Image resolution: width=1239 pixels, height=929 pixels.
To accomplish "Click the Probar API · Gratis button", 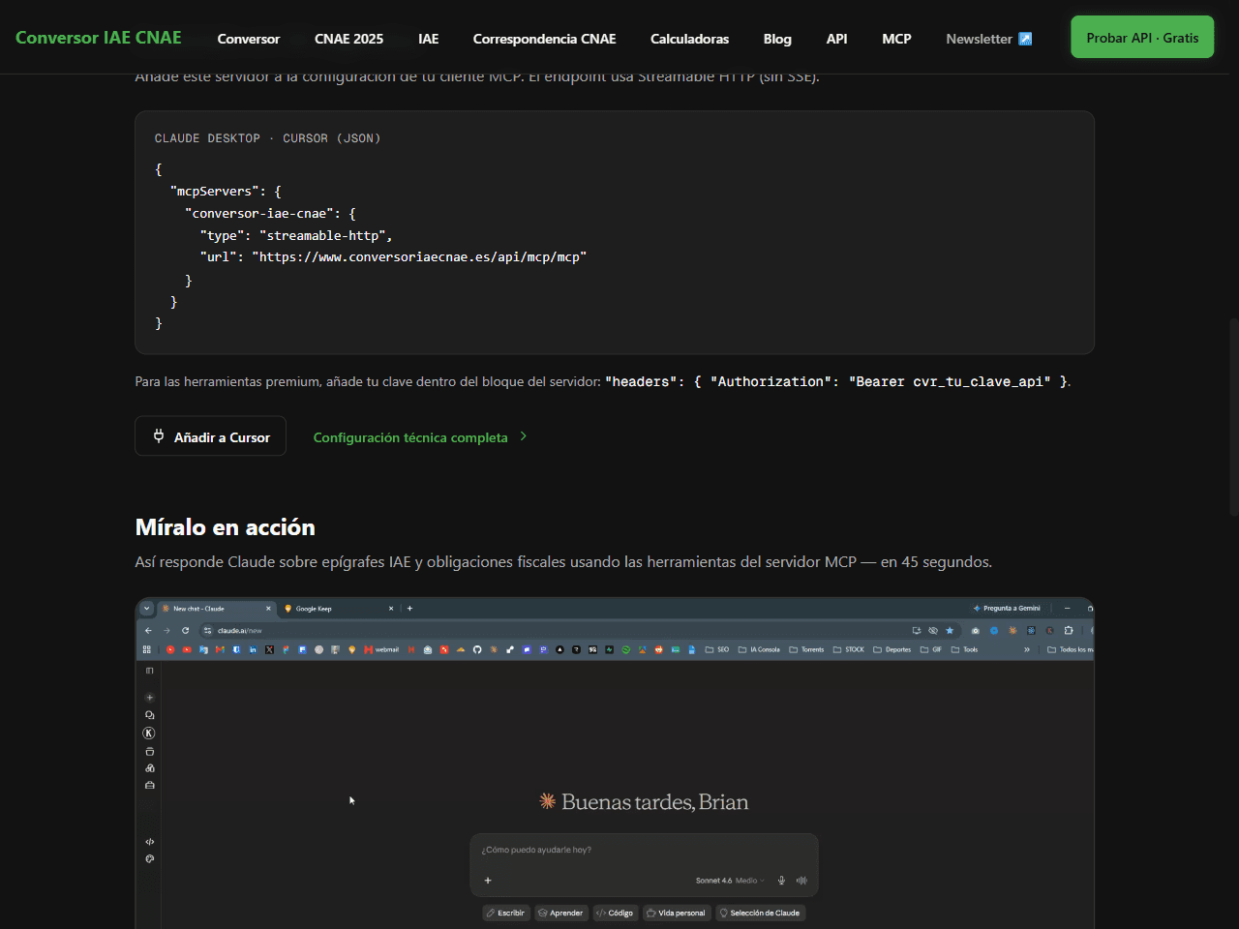I will (x=1142, y=38).
